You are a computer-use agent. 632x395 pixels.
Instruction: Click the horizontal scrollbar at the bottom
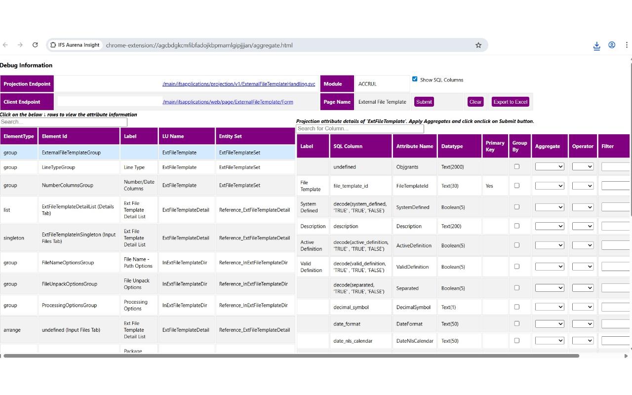click(291, 355)
